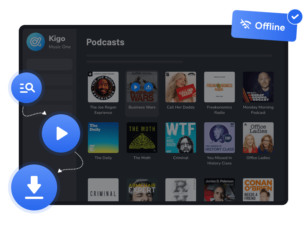Click the blue checkmark badge near Offline
This screenshot has height=230, width=307.
[x=295, y=16]
